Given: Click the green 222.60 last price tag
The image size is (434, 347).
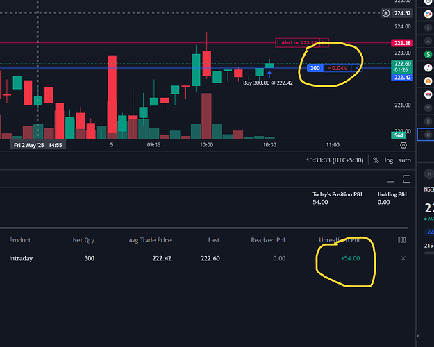Looking at the screenshot, I should click(402, 67).
